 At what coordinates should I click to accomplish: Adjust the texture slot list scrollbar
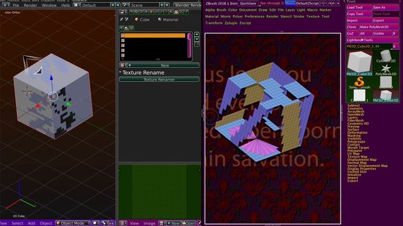point(190,46)
